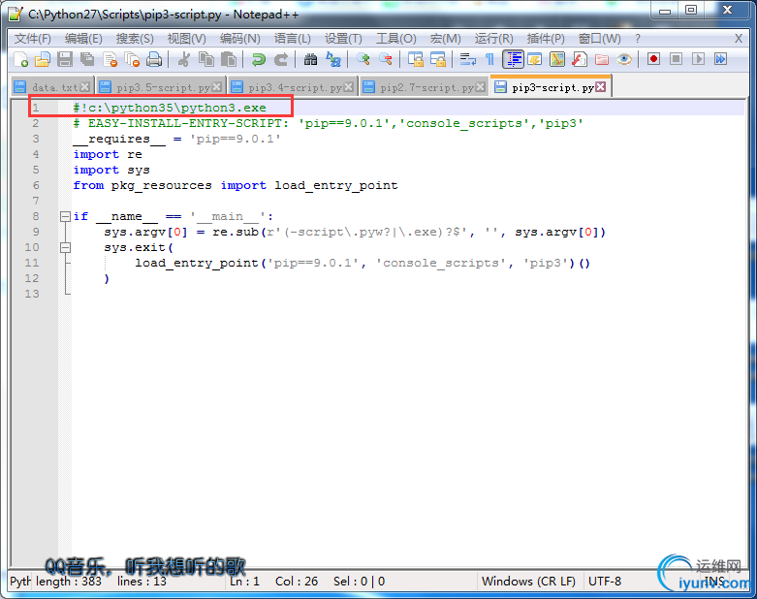Close all documents toolbar icon
The height and width of the screenshot is (599, 757).
132,59
